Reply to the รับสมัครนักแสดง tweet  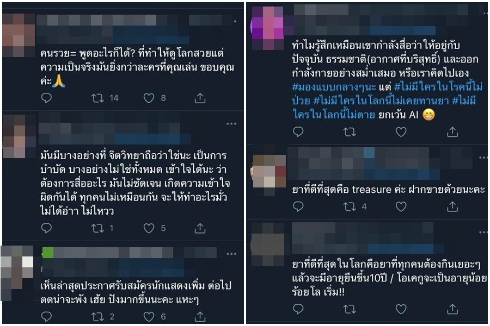tap(46, 316)
